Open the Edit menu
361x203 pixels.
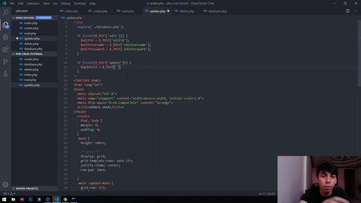point(21,3)
